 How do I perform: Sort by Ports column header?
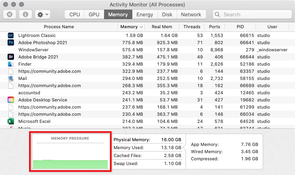(x=214, y=27)
